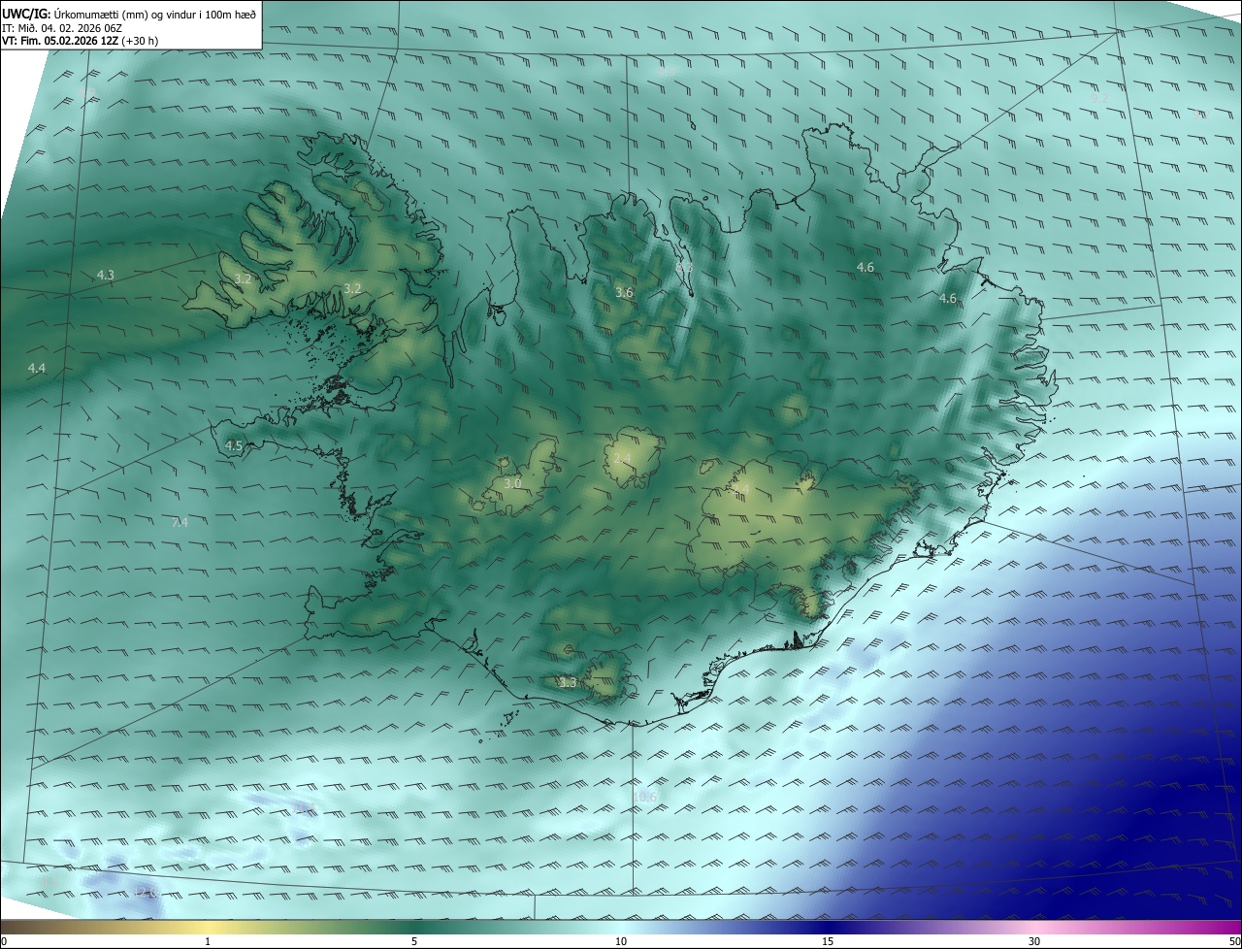Click the "4.5" value label on the map
The width and height of the screenshot is (1242, 949).
tap(234, 446)
